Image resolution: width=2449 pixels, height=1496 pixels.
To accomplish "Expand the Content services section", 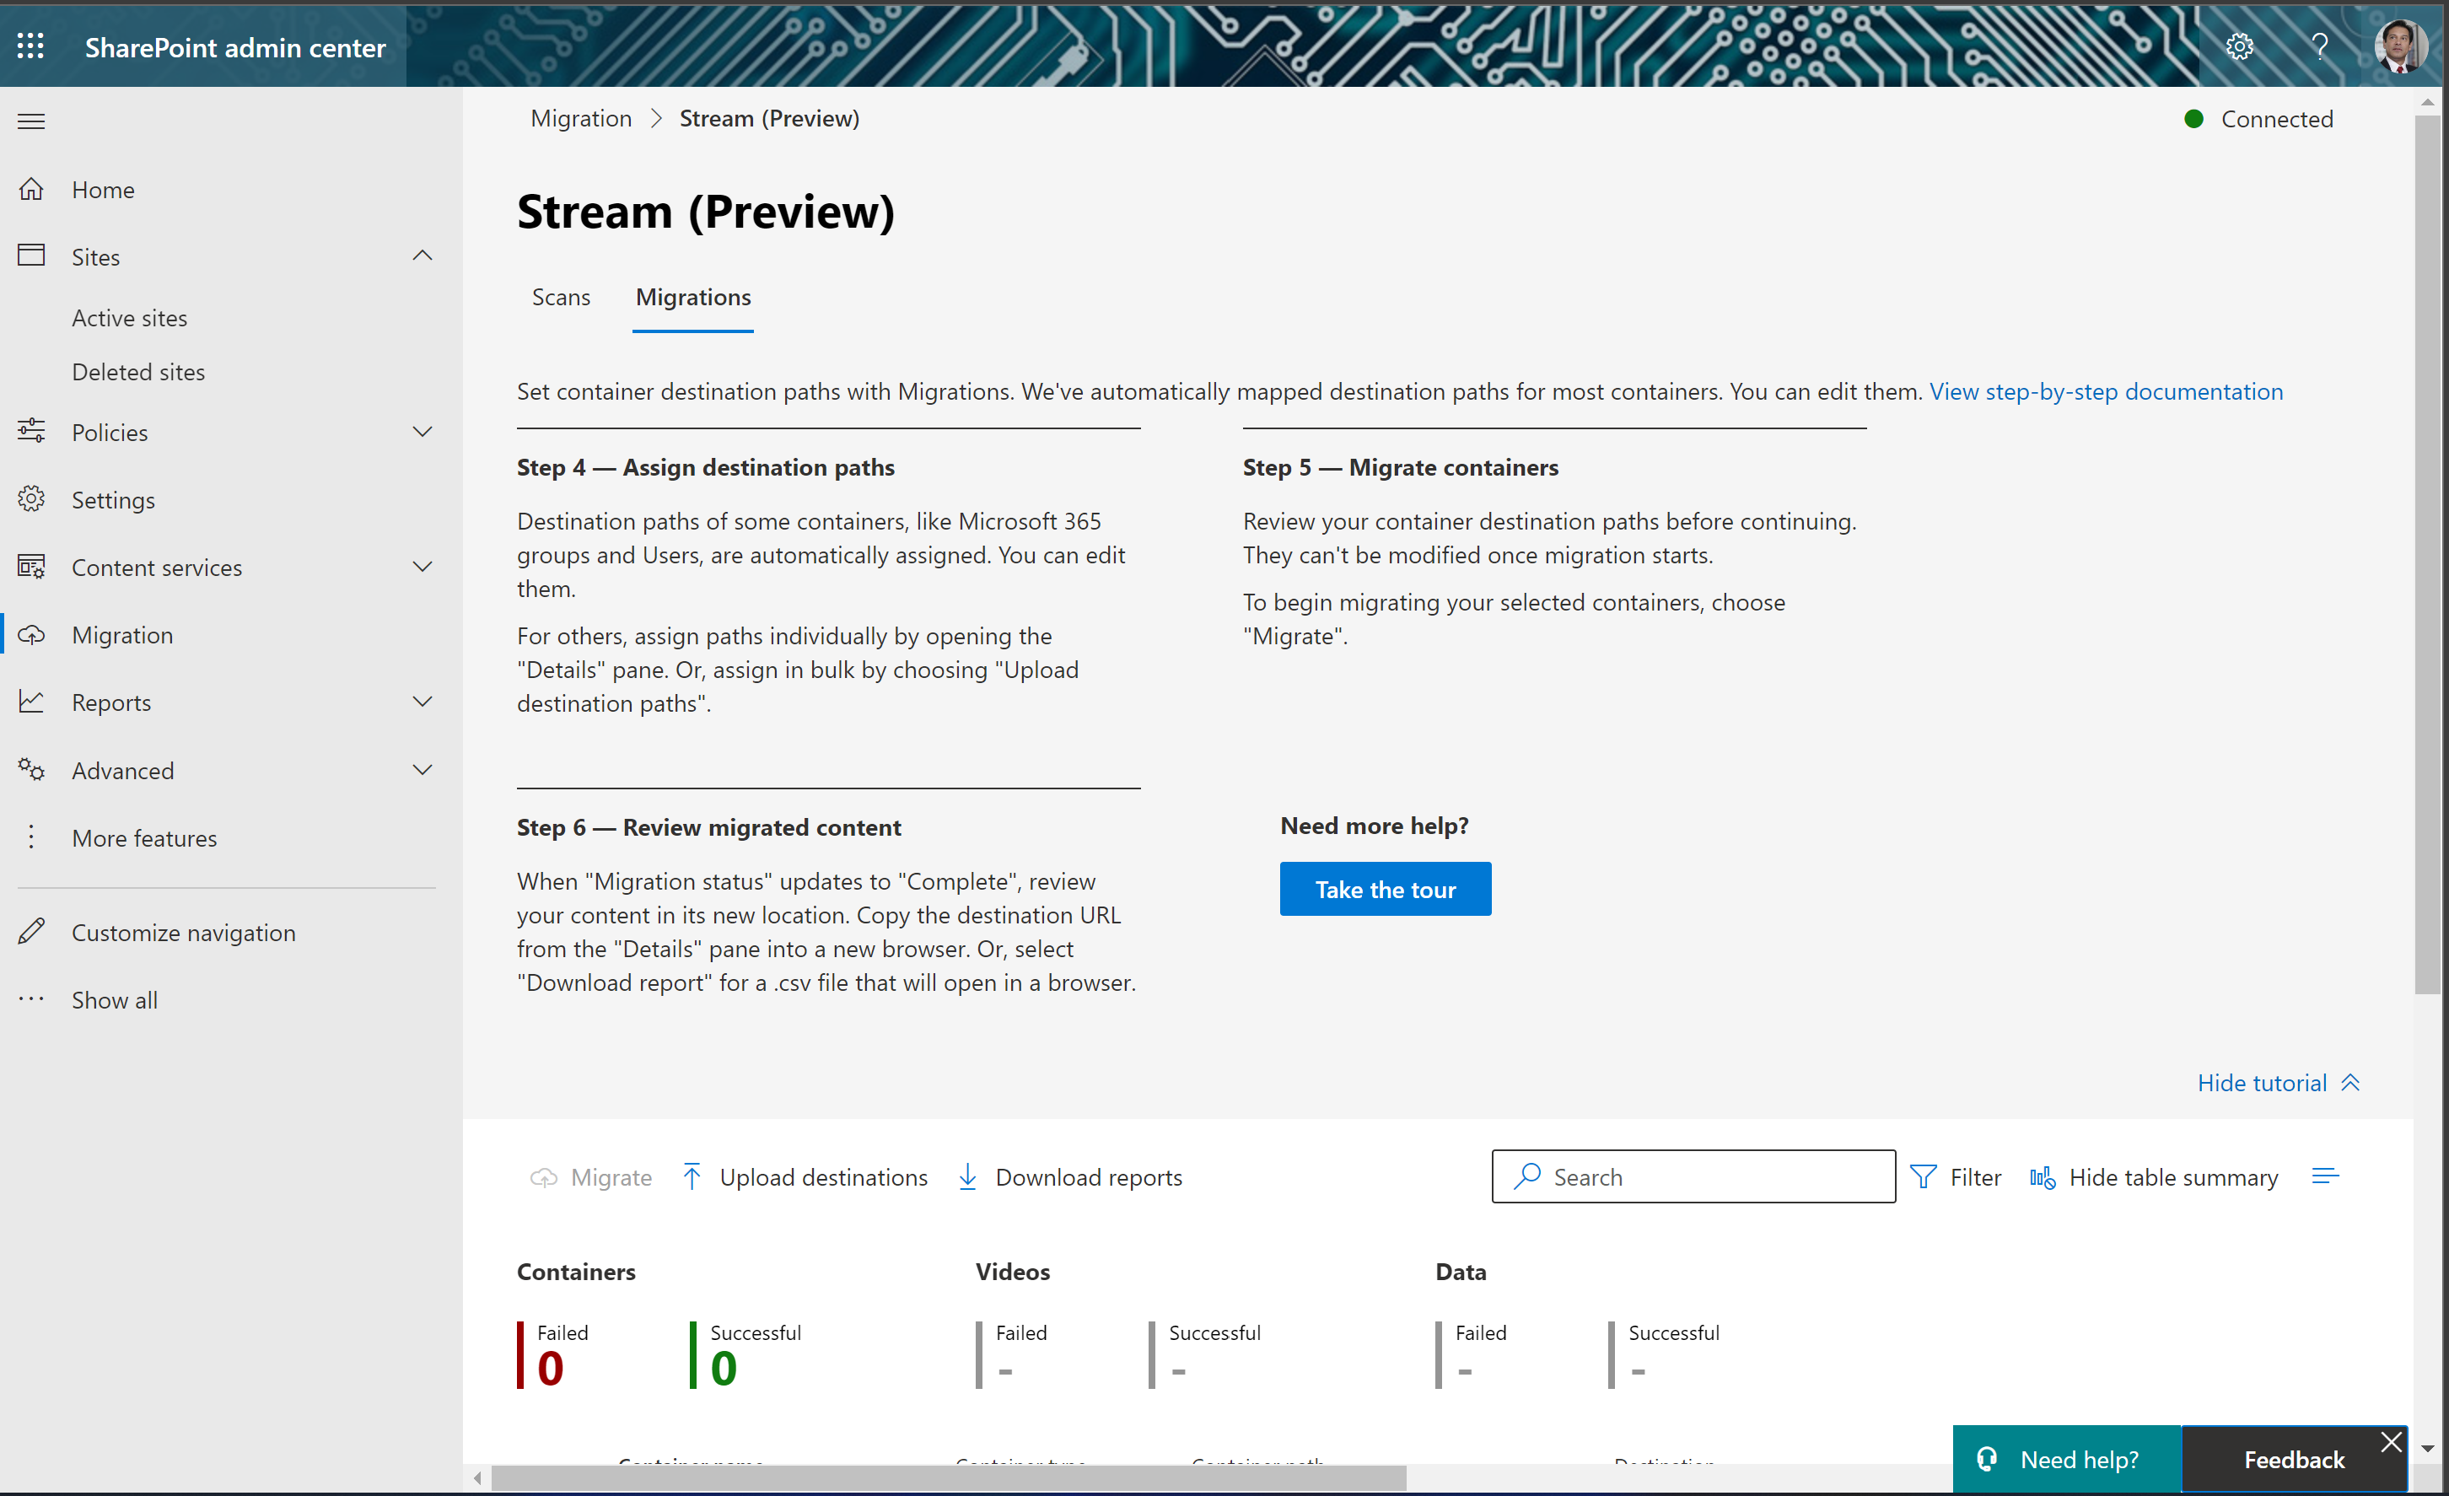I will coord(423,567).
